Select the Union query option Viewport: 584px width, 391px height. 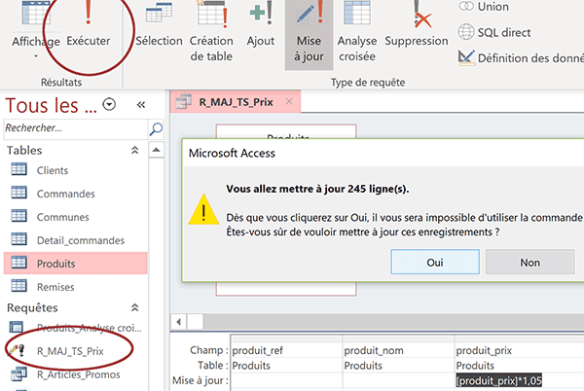pos(484,7)
